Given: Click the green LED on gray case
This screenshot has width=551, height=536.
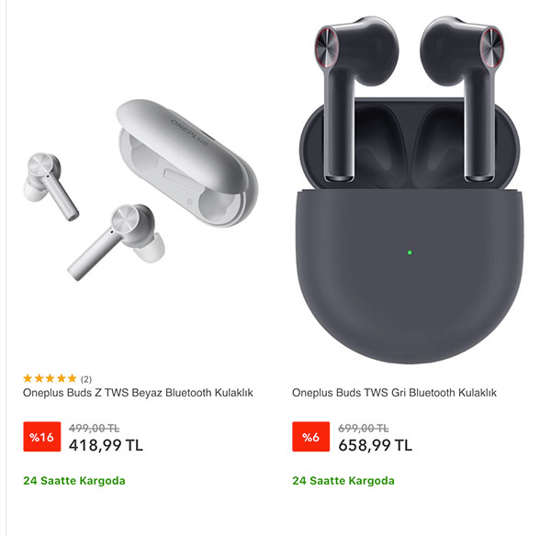Looking at the screenshot, I should [x=410, y=252].
